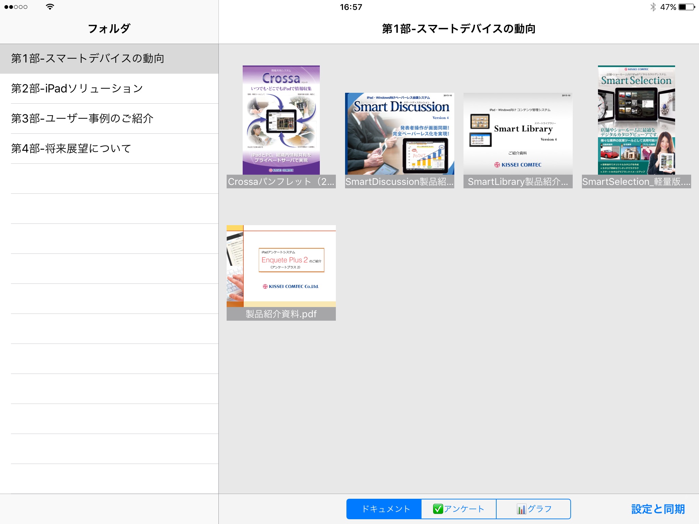Image resolution: width=699 pixels, height=524 pixels.
Task: Open folder 第4部-将来展望について
Action: point(109,149)
